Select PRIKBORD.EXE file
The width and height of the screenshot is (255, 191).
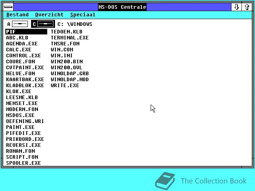[25, 139]
